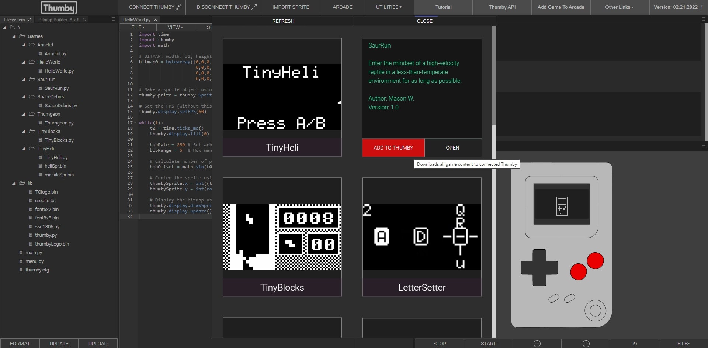This screenshot has height=348, width=708.
Task: Collapse the lib folder in filesystem
Action: pyautogui.click(x=14, y=183)
